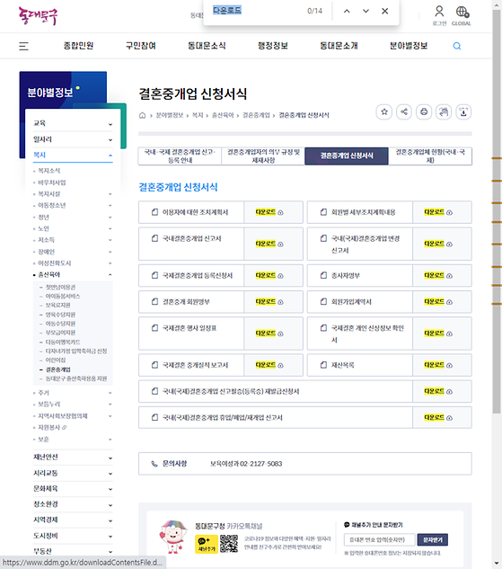Open the 동대문소개 top menu

tap(339, 46)
